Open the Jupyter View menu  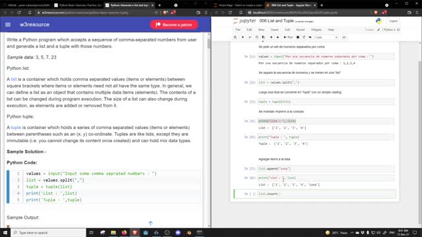pos(261,30)
